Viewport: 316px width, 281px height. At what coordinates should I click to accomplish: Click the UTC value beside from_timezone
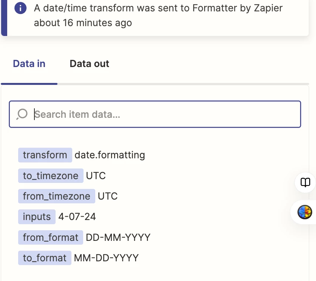[108, 196]
